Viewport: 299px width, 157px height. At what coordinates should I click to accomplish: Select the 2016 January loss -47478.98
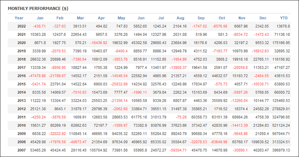click(x=37, y=76)
